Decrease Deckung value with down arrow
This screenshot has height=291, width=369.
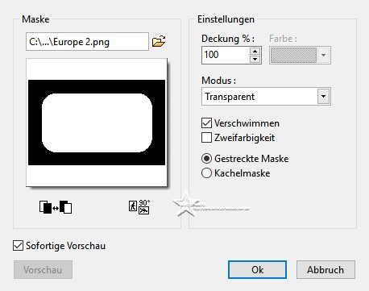(x=255, y=59)
